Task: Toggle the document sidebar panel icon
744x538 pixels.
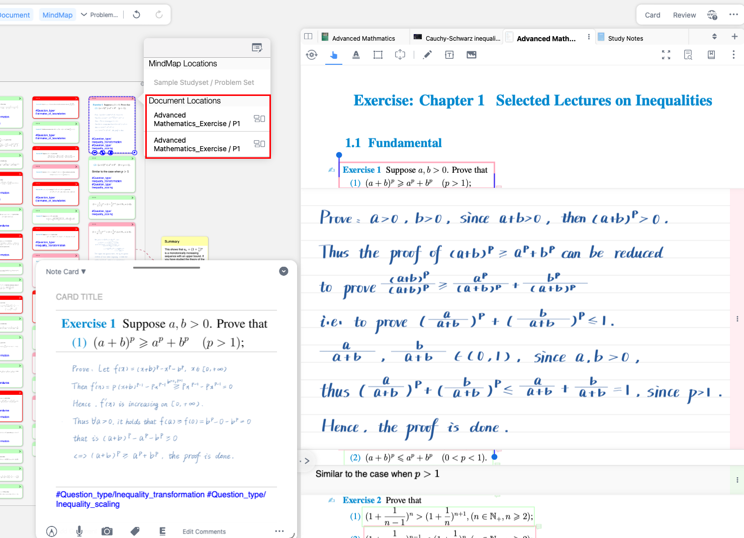Action: [308, 37]
